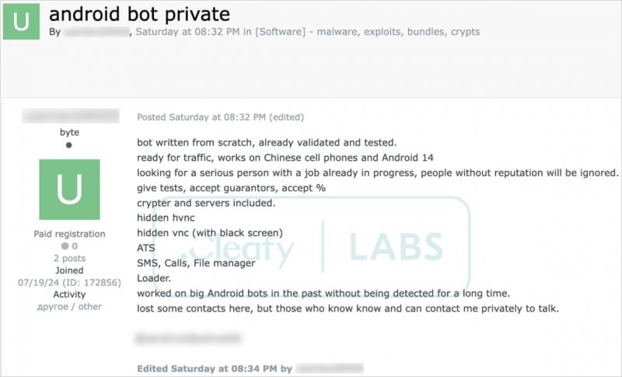Click the blurred username above "byte" rank
This screenshot has width=622, height=377.
click(x=69, y=116)
